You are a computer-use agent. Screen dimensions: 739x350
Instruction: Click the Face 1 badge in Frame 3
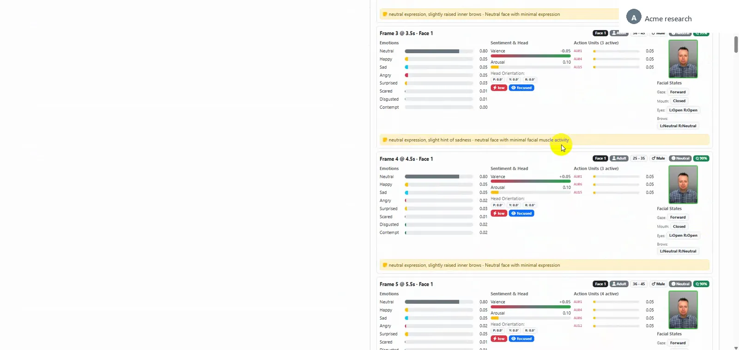click(x=600, y=33)
